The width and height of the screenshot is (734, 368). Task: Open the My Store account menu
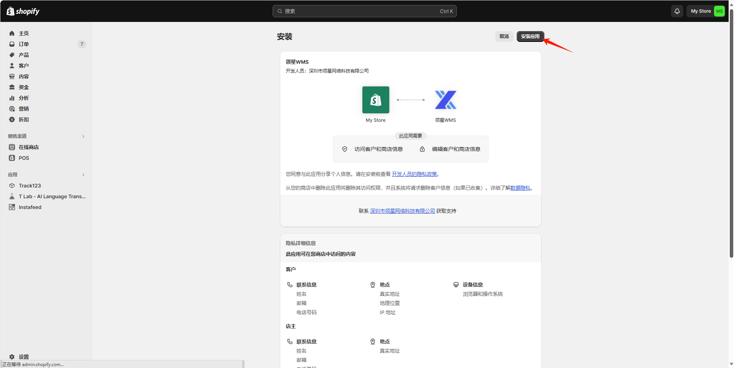click(706, 11)
